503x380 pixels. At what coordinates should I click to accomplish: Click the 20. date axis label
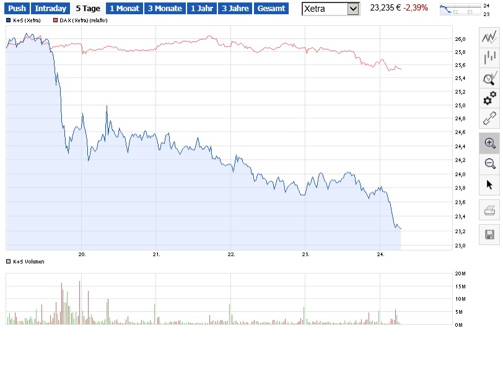[82, 254]
